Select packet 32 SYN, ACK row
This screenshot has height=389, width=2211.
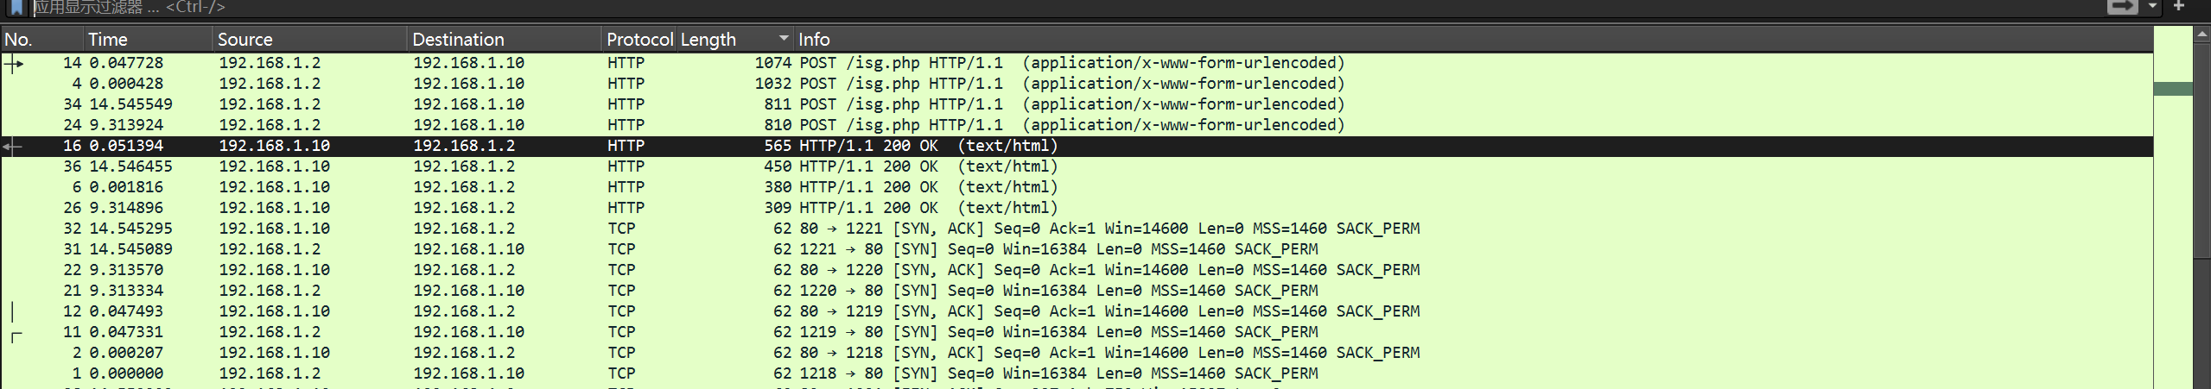click(x=1077, y=229)
